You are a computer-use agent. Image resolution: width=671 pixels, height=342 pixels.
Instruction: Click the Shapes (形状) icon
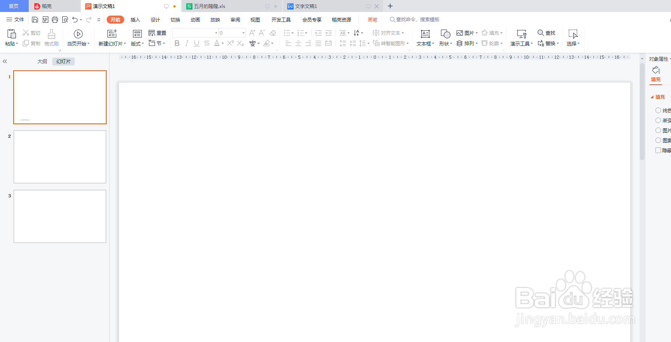pos(445,34)
